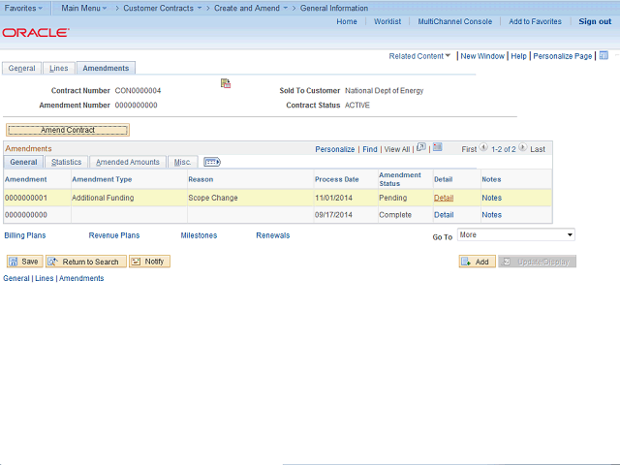Switch to the Lines page tab
620x465 pixels.
tap(58, 68)
